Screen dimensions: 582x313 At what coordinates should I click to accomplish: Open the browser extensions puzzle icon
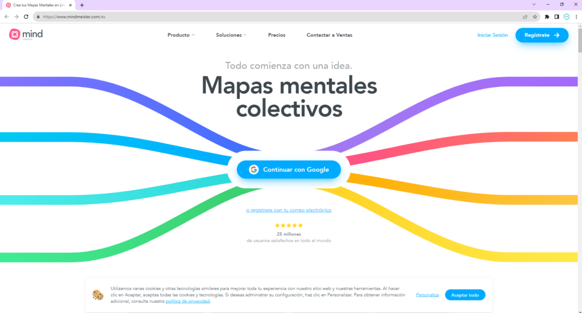(547, 16)
